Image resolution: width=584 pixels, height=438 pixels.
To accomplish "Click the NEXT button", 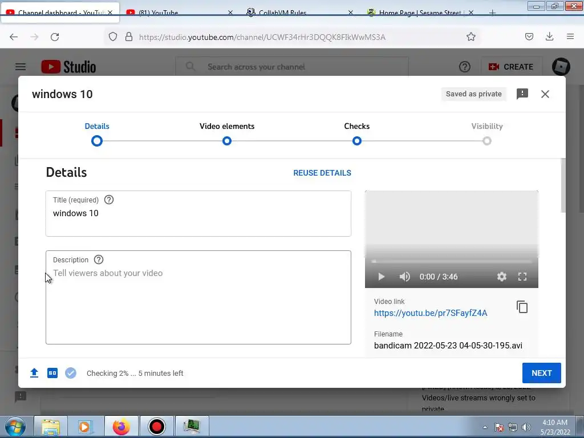I will [x=542, y=373].
